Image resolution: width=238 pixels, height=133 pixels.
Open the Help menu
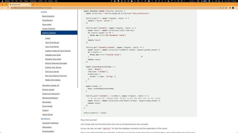(56, 1)
